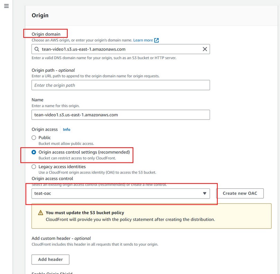Click the external link icon beside Learn more
280x274 pixels.
pyautogui.click(x=157, y=40)
